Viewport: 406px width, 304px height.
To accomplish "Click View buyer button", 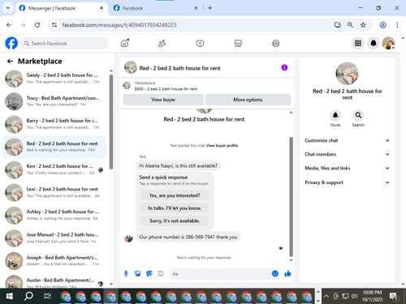I will click(163, 100).
